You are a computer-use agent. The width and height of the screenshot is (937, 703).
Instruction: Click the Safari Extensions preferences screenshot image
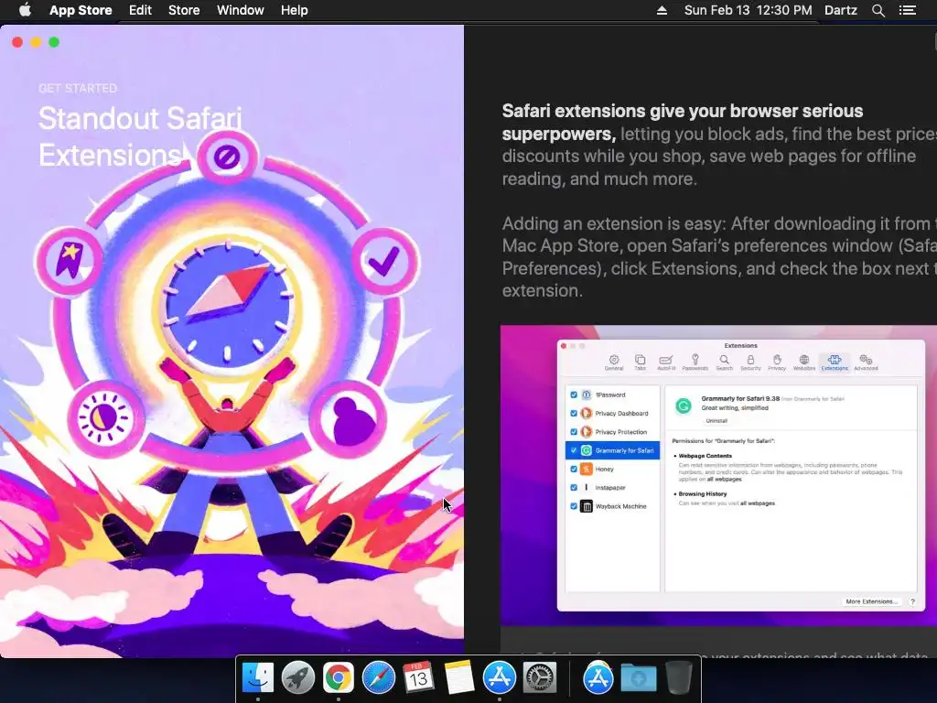[x=718, y=475]
